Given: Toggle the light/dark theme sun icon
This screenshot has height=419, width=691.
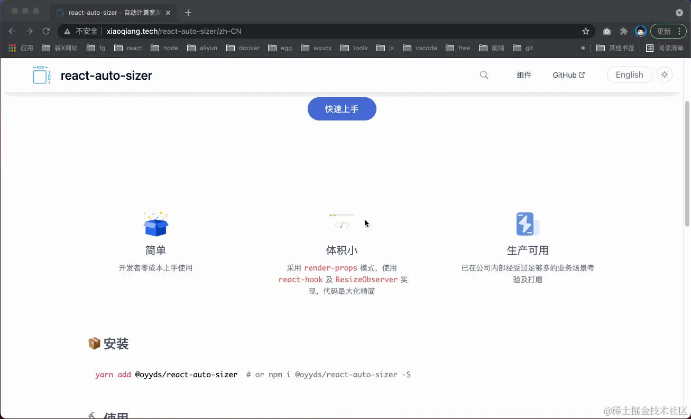Looking at the screenshot, I should (x=665, y=75).
